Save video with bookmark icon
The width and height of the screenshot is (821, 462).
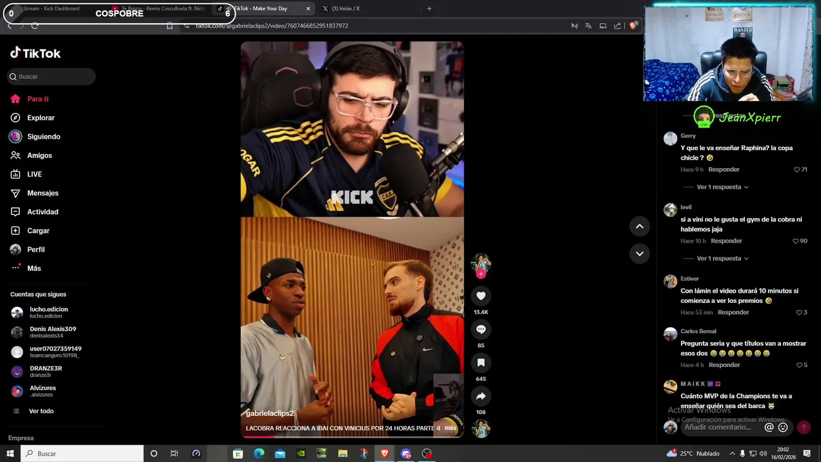click(481, 363)
